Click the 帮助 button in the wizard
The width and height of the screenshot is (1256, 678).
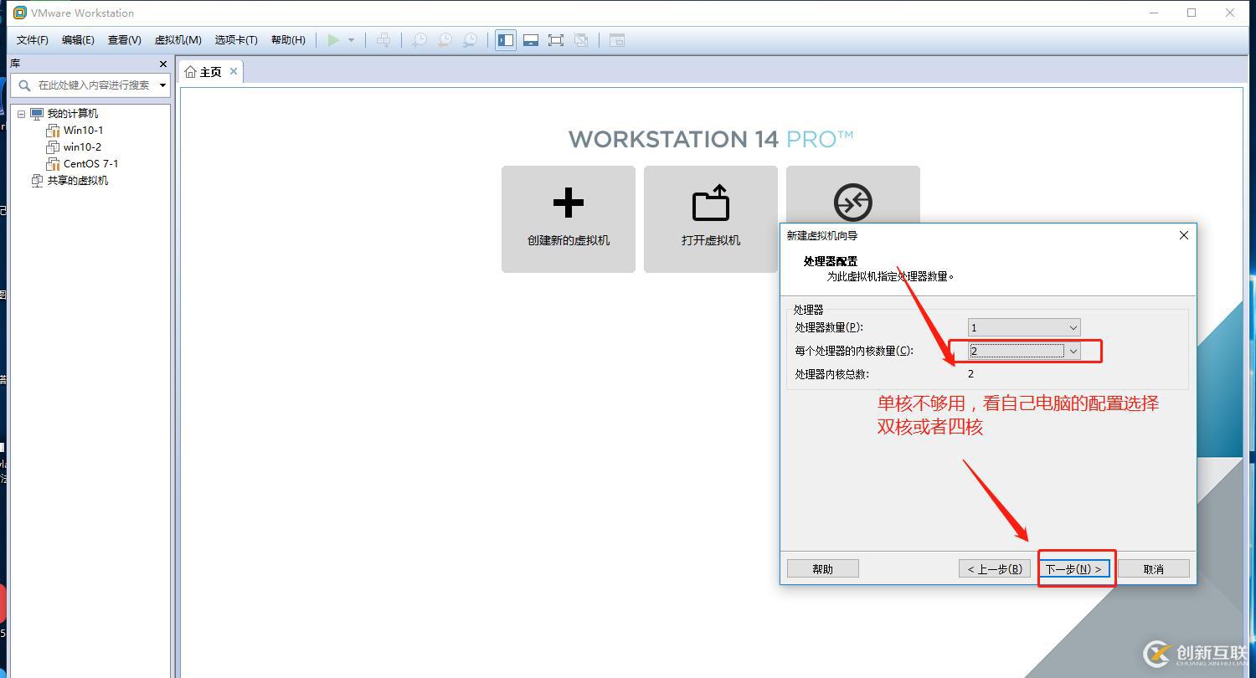tap(823, 569)
